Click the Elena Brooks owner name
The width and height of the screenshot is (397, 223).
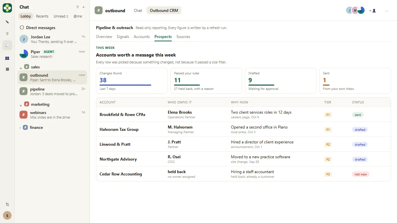(x=180, y=112)
